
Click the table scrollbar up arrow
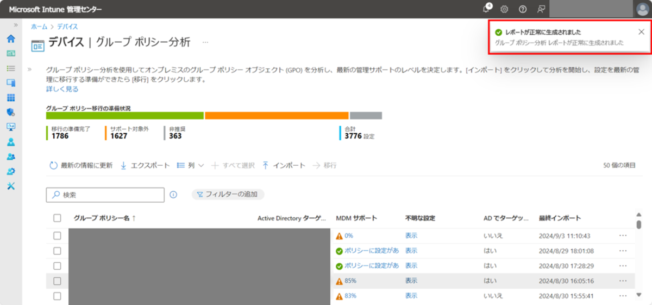[639, 213]
